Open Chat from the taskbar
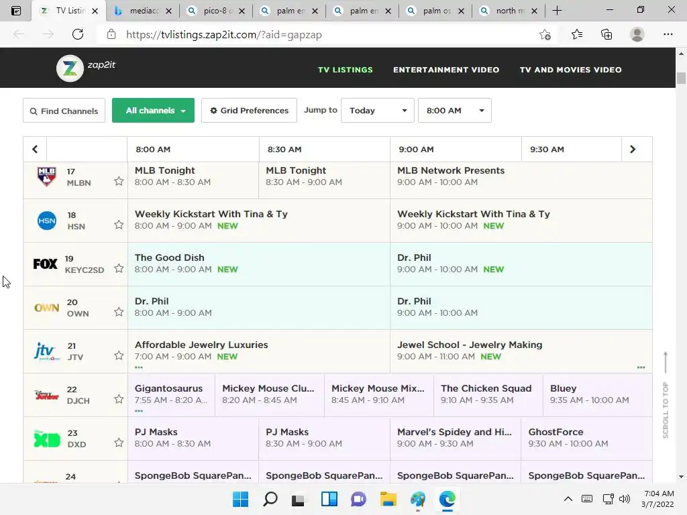The height and width of the screenshot is (515, 687). coord(358,499)
